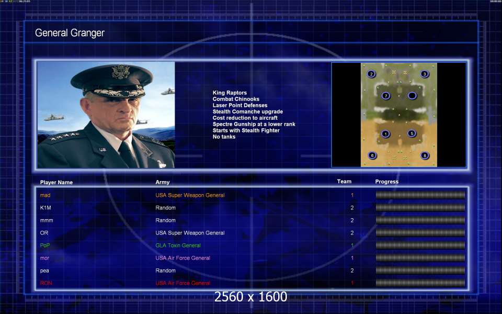The width and height of the screenshot is (502, 314).
Task: Click K1M's "Random" army entry
Action: click(x=166, y=208)
